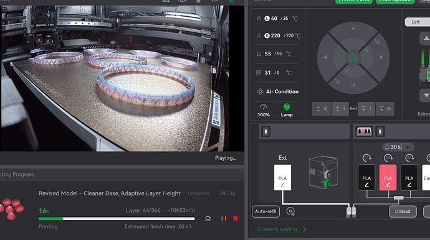Jog the toolhead toward Y direction
430x240 pixels.
(353, 29)
